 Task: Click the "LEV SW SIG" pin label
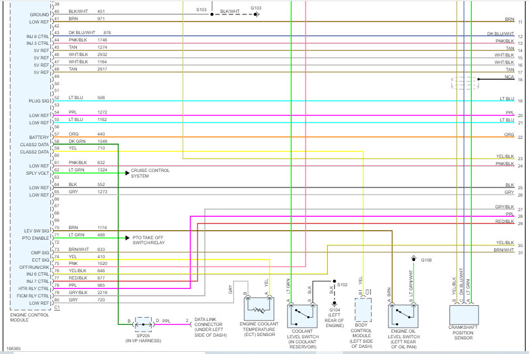[36, 231]
